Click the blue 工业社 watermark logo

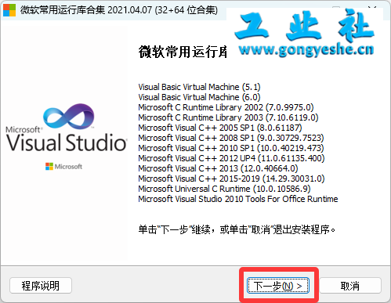[305, 27]
